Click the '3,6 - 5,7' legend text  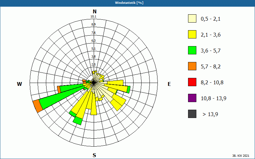pyautogui.click(x=211, y=51)
